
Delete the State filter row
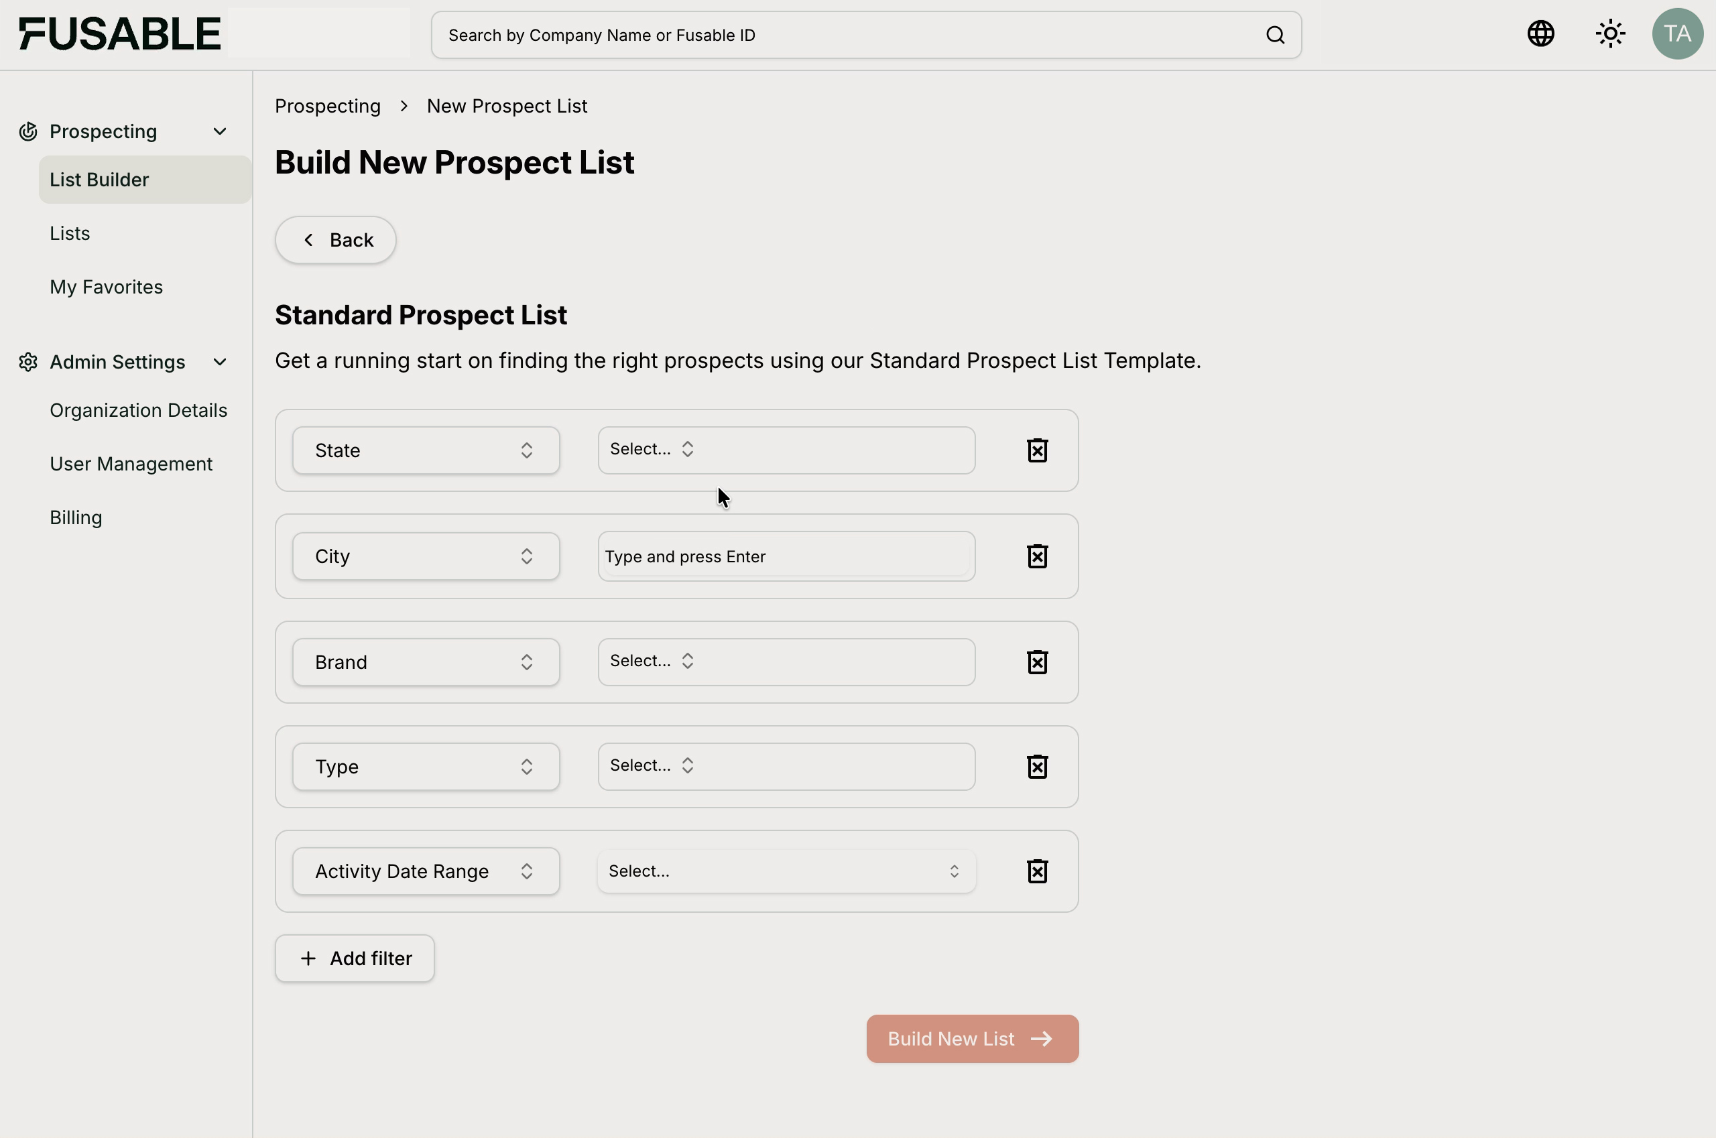click(x=1036, y=450)
